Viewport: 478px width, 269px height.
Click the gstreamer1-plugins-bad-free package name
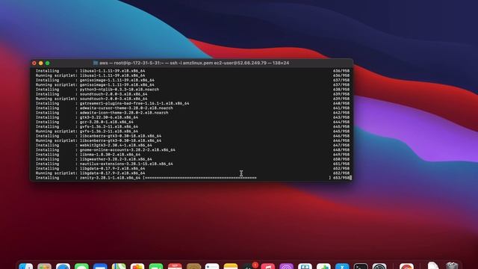click(134, 103)
